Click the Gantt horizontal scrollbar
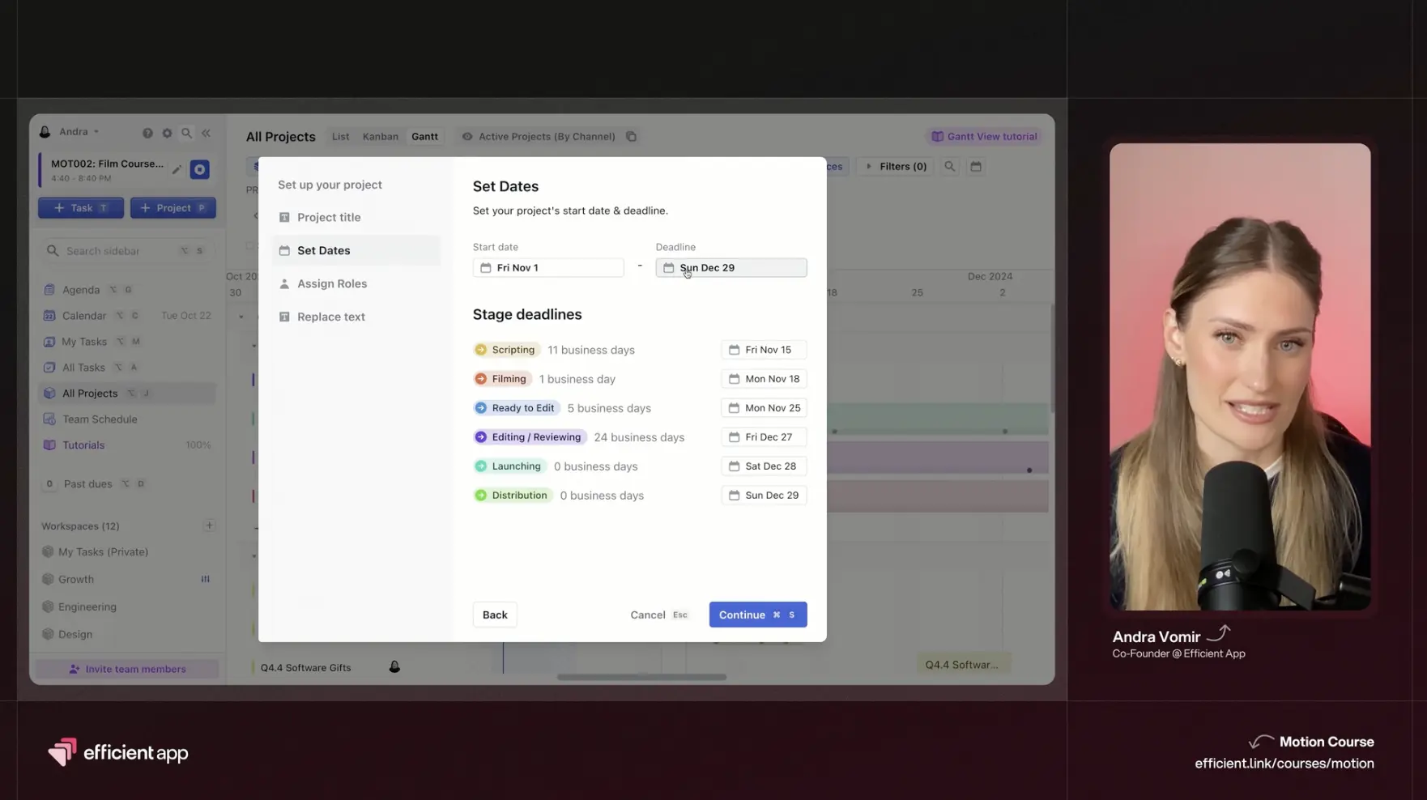The height and width of the screenshot is (800, 1427). click(641, 677)
